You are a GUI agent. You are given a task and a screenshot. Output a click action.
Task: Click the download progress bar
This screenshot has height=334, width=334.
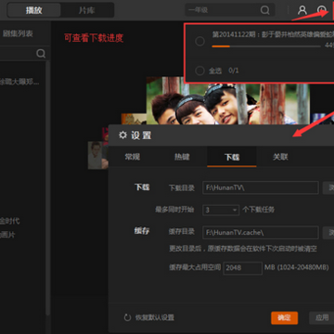click(x=266, y=46)
